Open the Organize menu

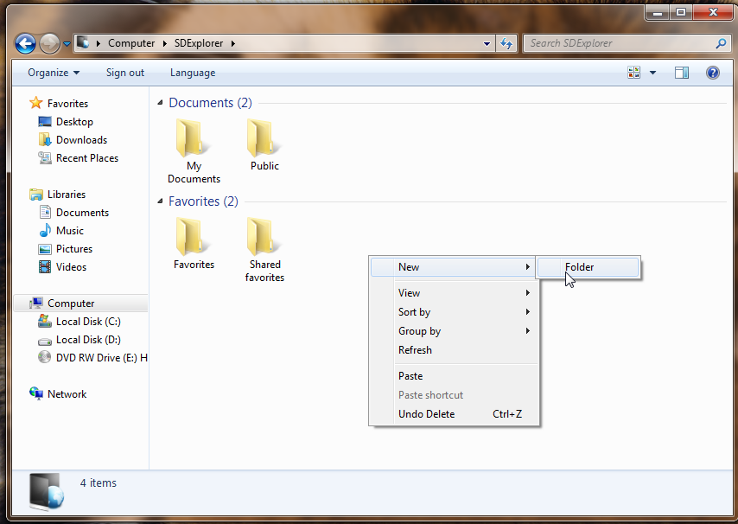[x=54, y=73]
